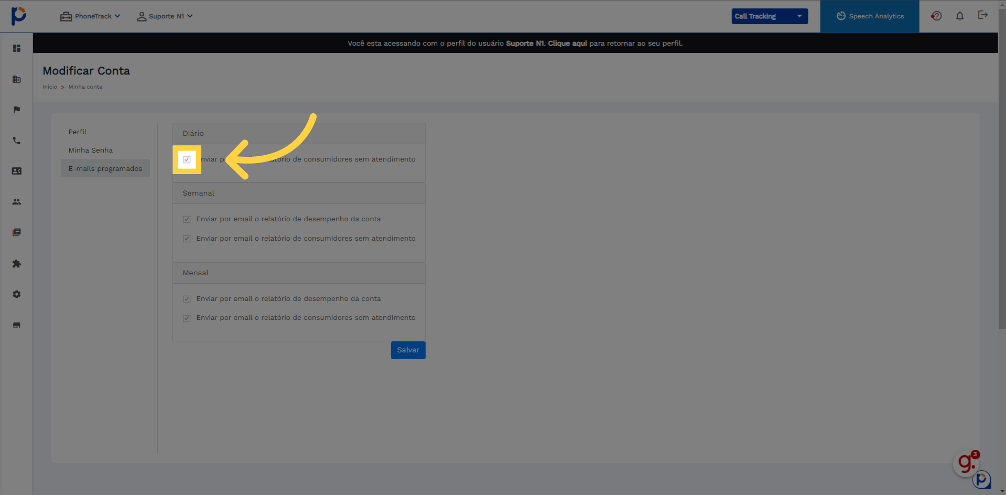The image size is (1006, 495).
Task: Select the E-mails programados menu item
Action: pos(105,168)
